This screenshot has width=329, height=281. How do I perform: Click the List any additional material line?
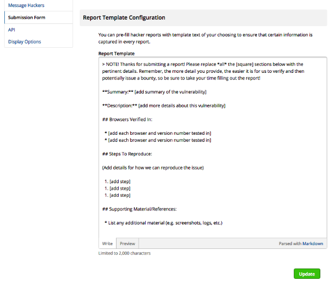coord(163,223)
